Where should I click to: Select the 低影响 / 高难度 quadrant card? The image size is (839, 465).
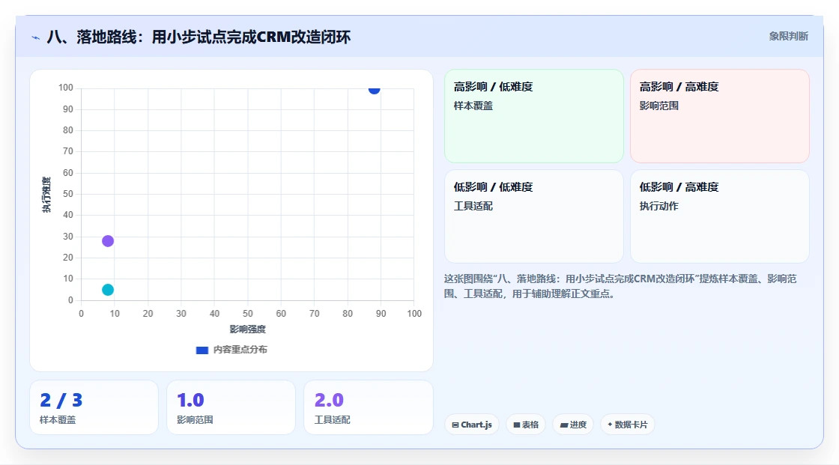point(720,216)
